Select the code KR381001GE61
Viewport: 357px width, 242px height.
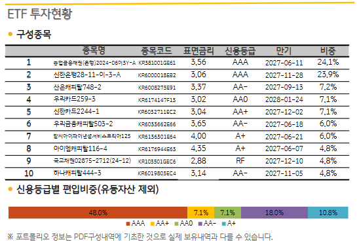click(157, 63)
